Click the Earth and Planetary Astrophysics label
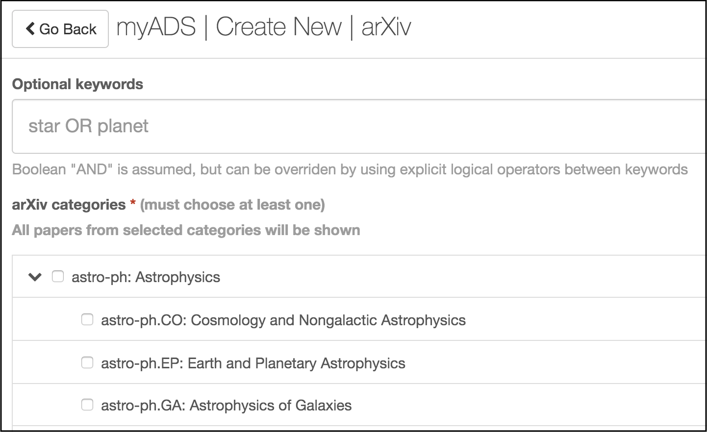707x432 pixels. pyautogui.click(x=253, y=363)
